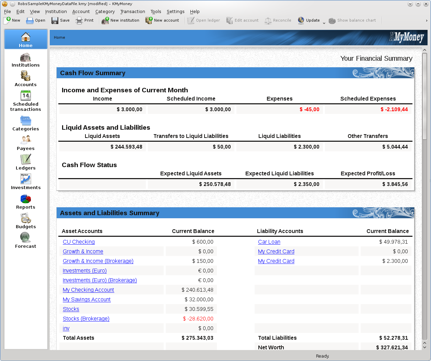
Task: Create a New institution from the toolbar
Action: tap(120, 20)
